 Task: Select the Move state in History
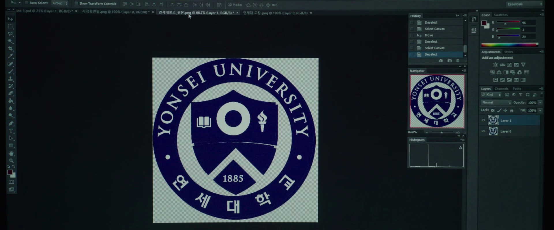coord(436,35)
